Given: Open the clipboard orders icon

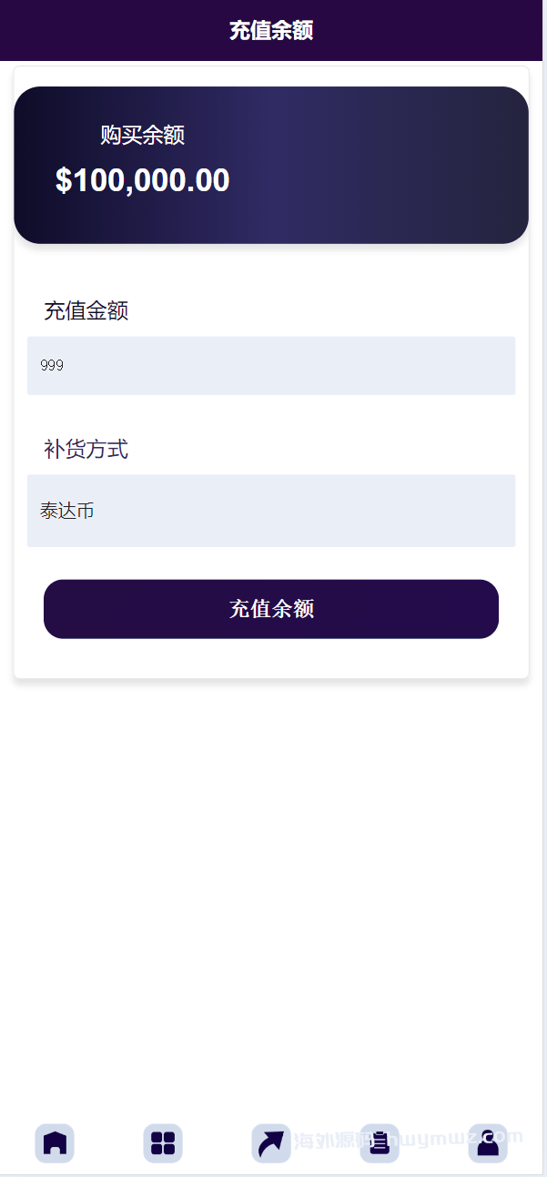Looking at the screenshot, I should click(380, 1142).
